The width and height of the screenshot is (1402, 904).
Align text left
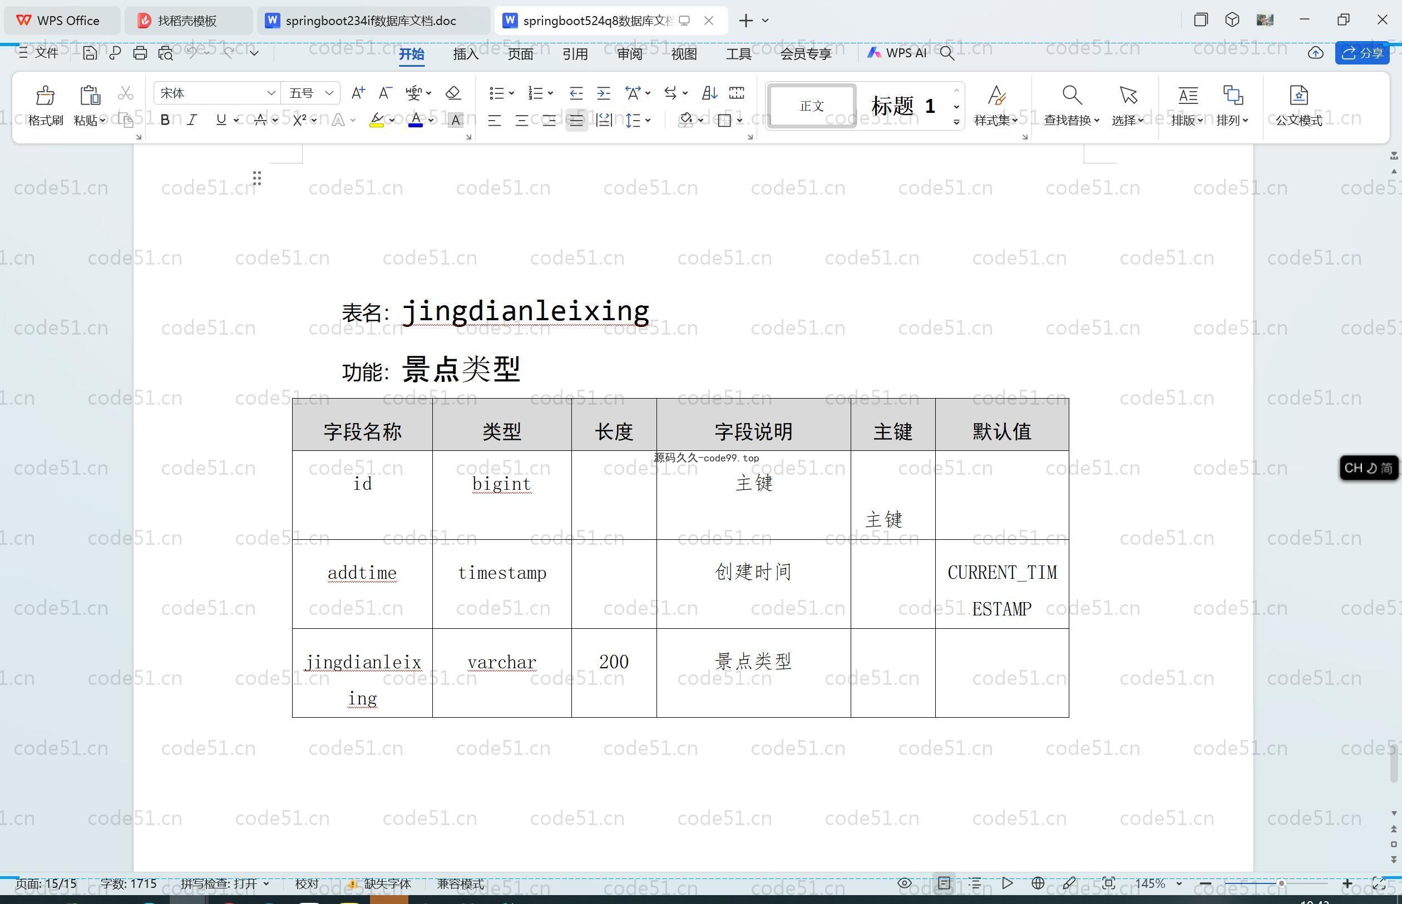coord(495,120)
